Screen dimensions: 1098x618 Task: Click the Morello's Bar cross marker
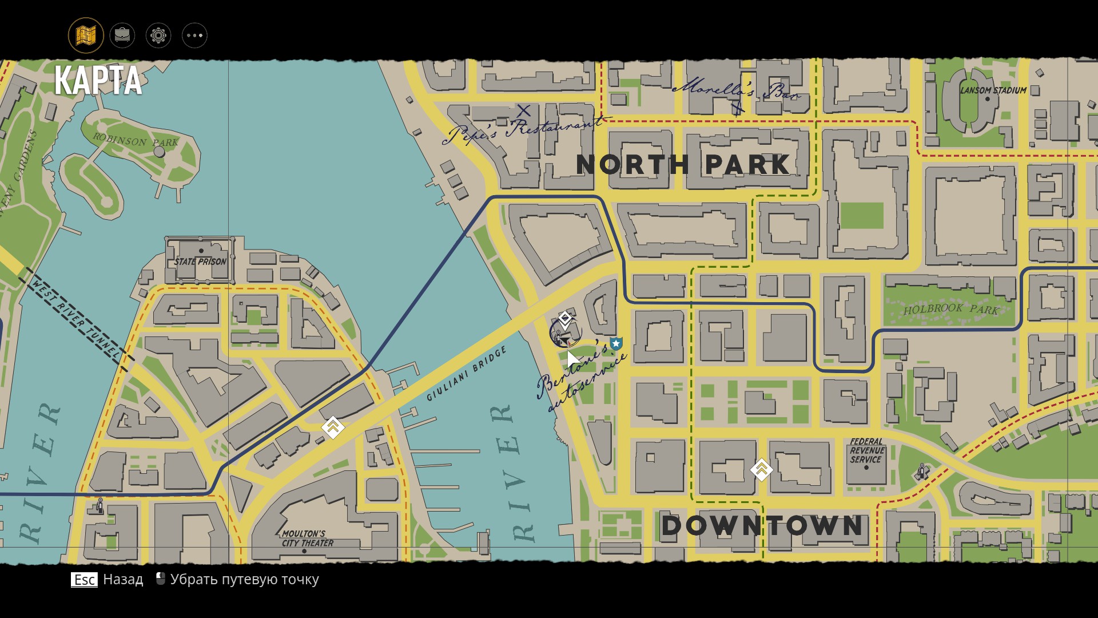pos(737,107)
